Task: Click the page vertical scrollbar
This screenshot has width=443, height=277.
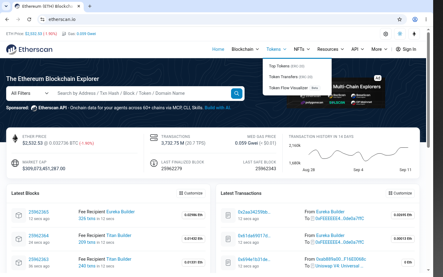Action: pyautogui.click(x=428, y=89)
